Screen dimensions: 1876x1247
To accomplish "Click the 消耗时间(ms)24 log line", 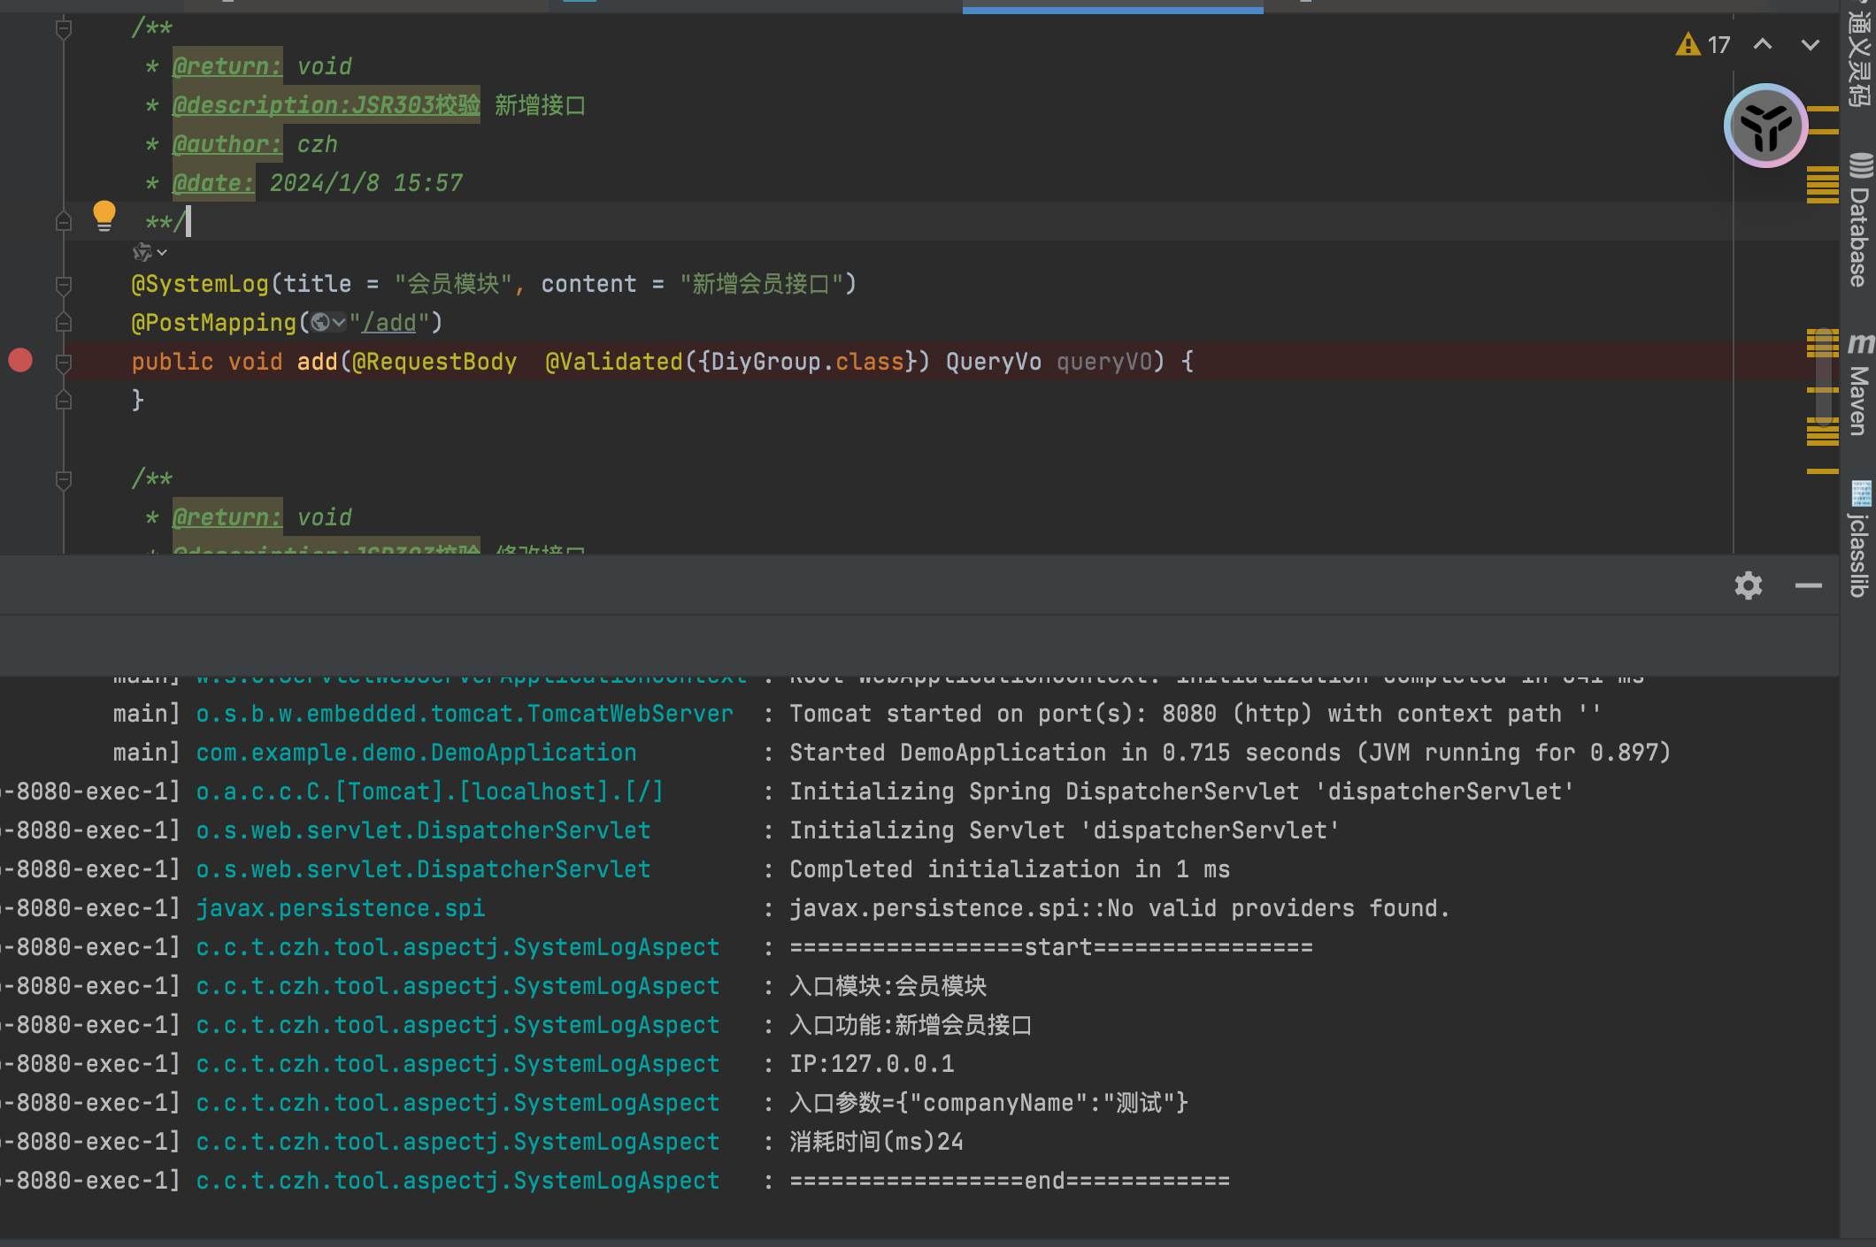I will coord(876,1142).
